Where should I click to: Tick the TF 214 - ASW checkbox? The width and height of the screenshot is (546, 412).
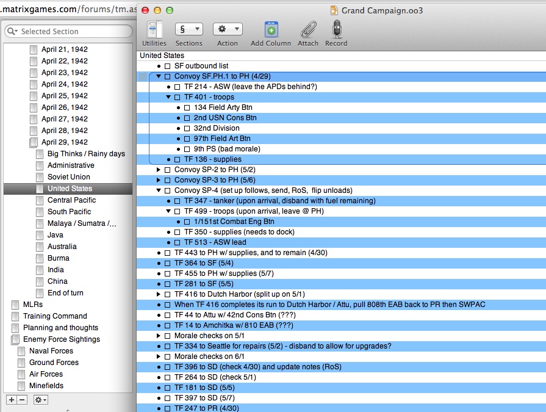point(178,87)
